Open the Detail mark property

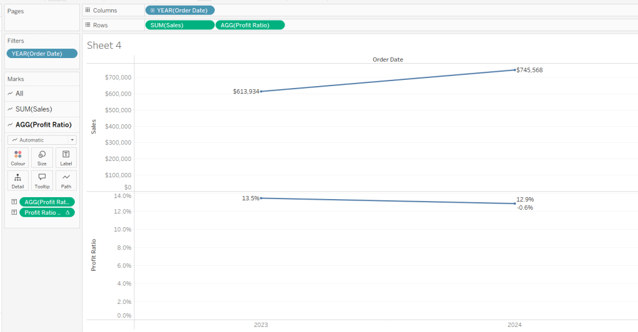(17, 180)
